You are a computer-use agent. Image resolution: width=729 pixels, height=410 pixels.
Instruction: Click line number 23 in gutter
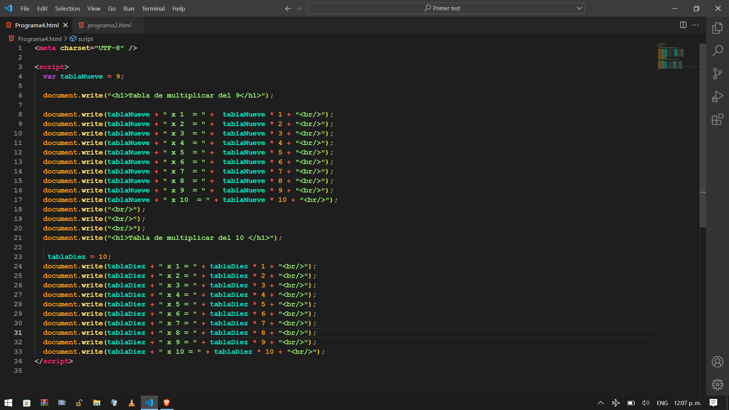tap(18, 257)
